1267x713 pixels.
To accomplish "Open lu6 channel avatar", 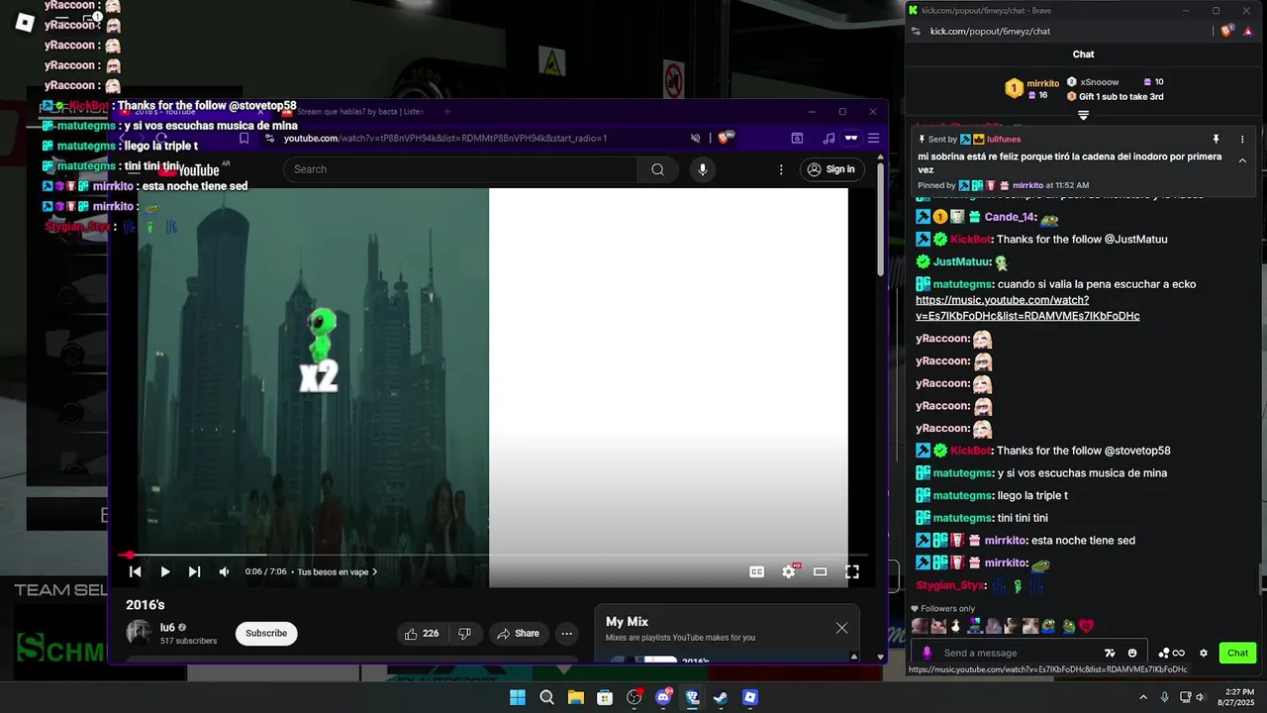I will [x=140, y=633].
